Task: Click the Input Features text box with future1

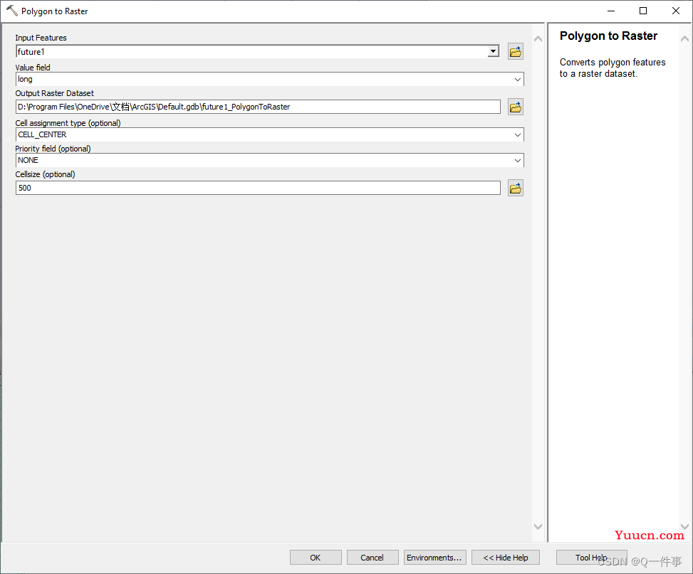Action: pos(252,52)
